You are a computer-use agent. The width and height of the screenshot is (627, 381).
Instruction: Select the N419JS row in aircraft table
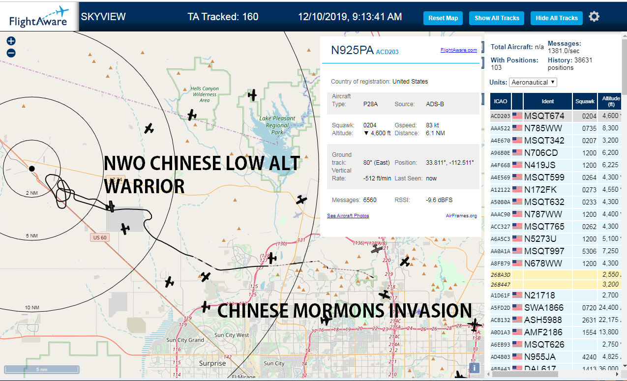click(x=556, y=165)
